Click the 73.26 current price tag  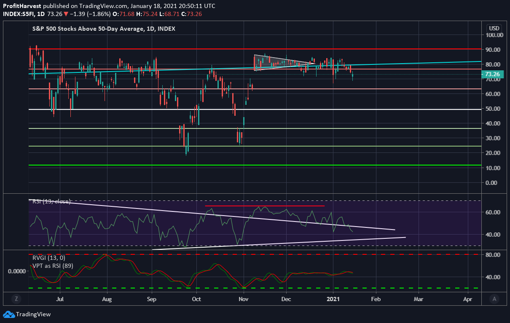pos(491,74)
